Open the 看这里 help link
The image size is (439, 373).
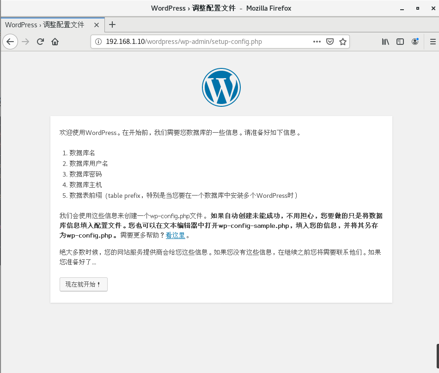click(x=175, y=235)
